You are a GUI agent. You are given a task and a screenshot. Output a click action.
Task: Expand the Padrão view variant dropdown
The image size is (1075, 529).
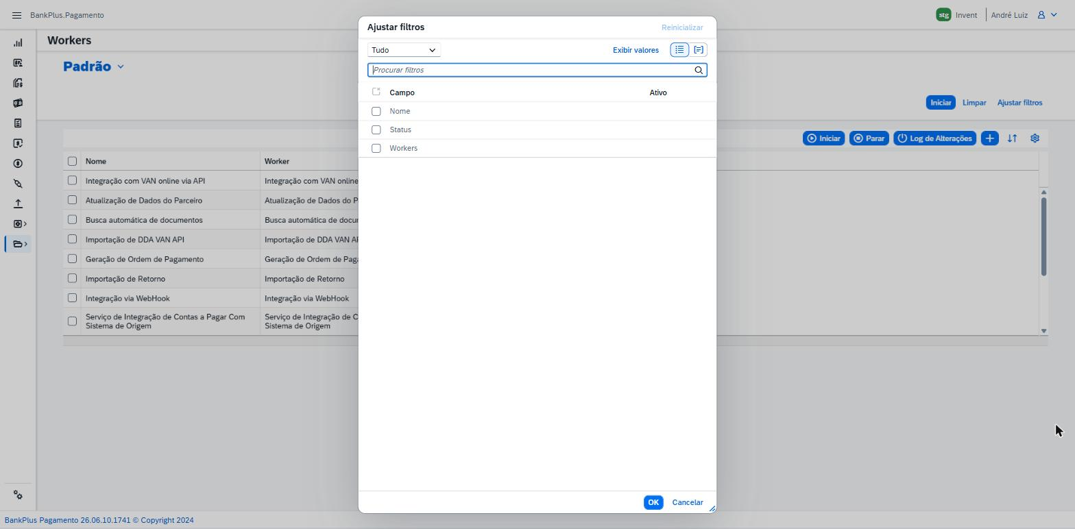[121, 66]
